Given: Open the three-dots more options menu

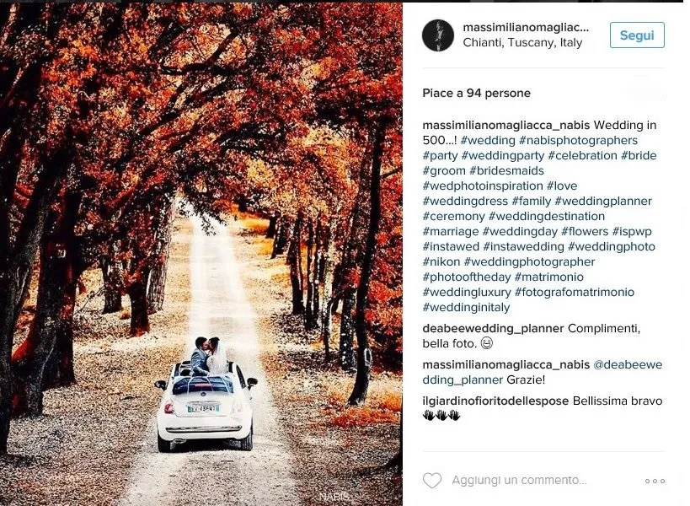Looking at the screenshot, I should pyautogui.click(x=655, y=481).
